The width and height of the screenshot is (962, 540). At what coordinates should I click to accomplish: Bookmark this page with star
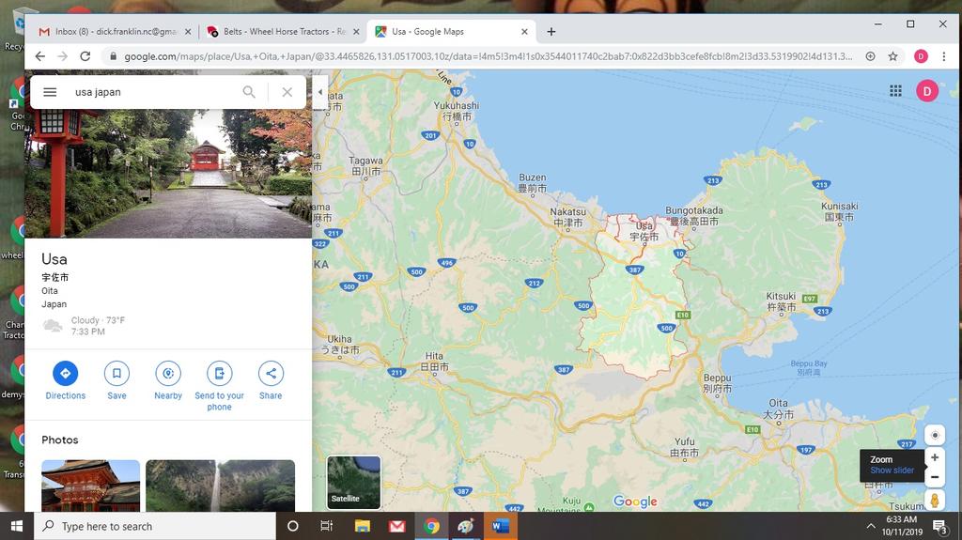[x=892, y=56]
